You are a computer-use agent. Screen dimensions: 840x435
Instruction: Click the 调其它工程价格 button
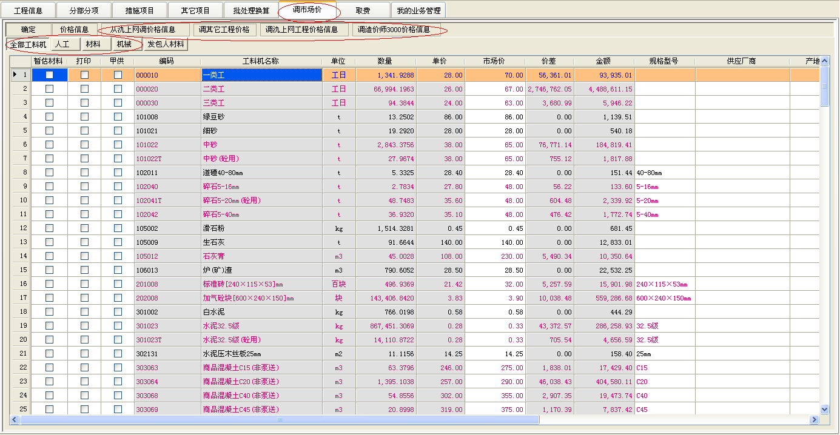(x=224, y=30)
